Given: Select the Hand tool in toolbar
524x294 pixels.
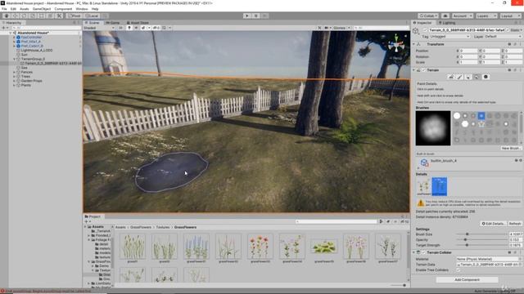Looking at the screenshot, I should [7, 16].
